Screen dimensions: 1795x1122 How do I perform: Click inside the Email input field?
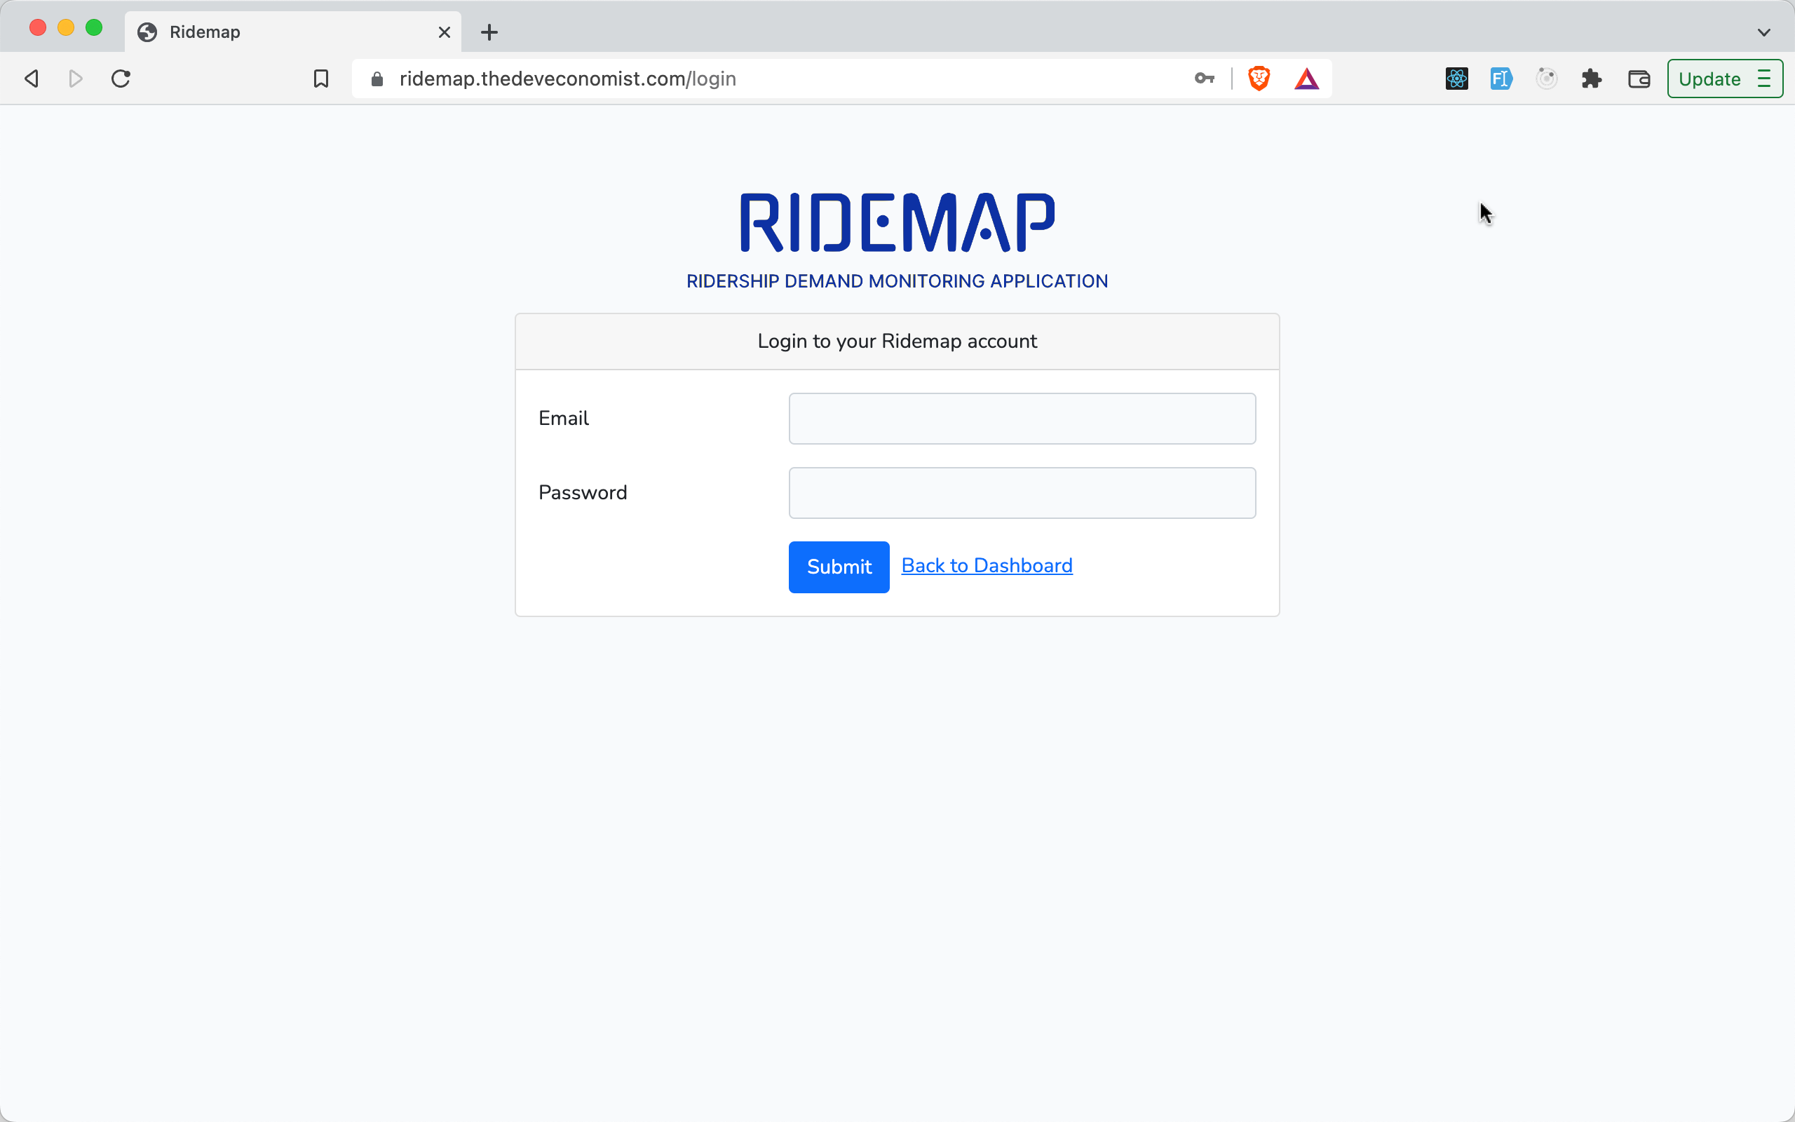click(1021, 418)
